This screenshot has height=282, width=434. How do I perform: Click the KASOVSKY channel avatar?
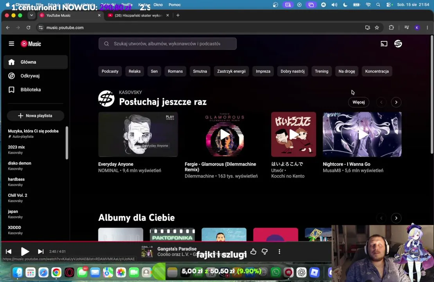pos(106,98)
